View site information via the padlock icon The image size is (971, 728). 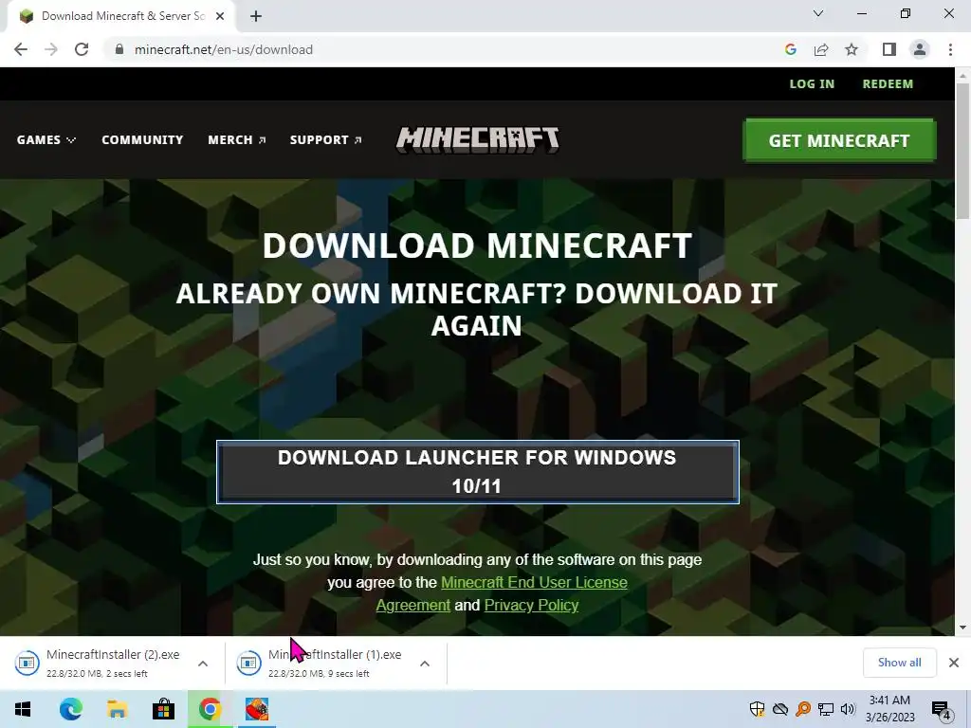[119, 49]
